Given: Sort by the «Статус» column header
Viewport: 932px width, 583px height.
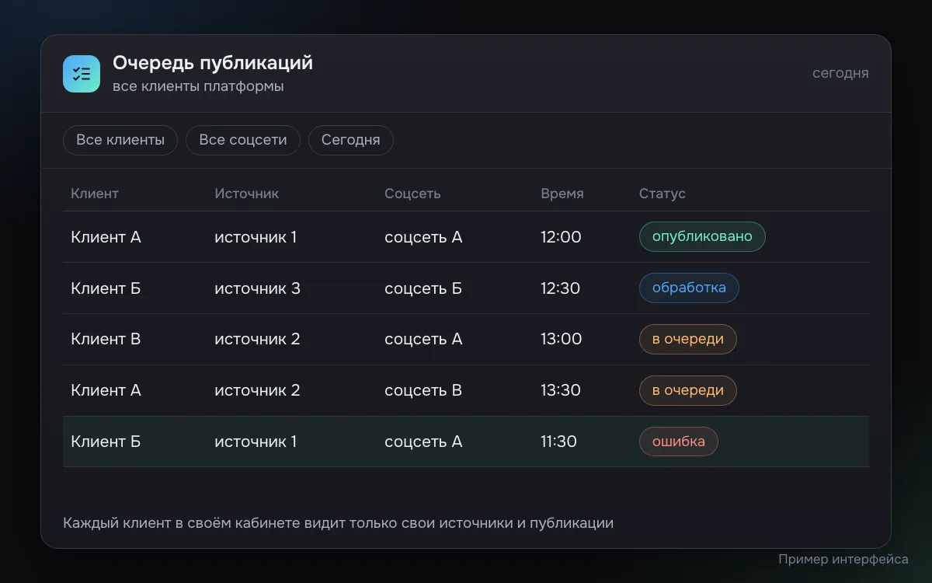Looking at the screenshot, I should [x=662, y=194].
